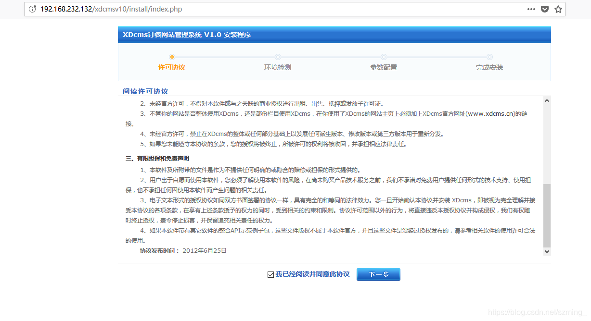Click the 协议发布时间 2012年6月25日 line
Viewport: 591px width, 321px height.
[x=183, y=250]
